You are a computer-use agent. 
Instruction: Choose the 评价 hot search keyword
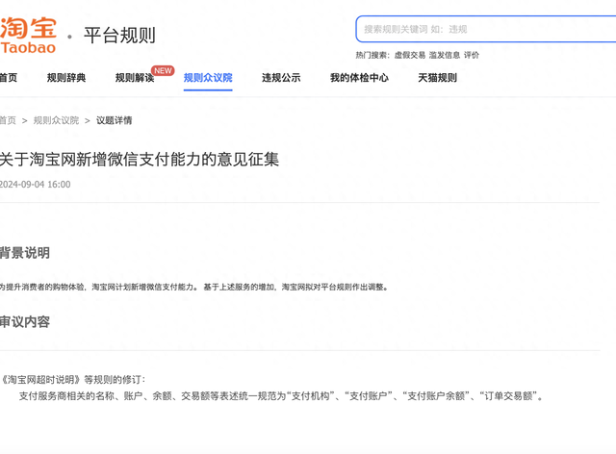[x=472, y=55]
